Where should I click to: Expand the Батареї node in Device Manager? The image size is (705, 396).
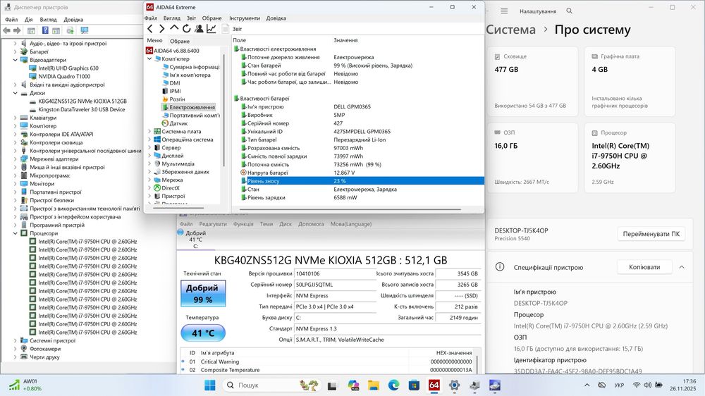point(16,51)
